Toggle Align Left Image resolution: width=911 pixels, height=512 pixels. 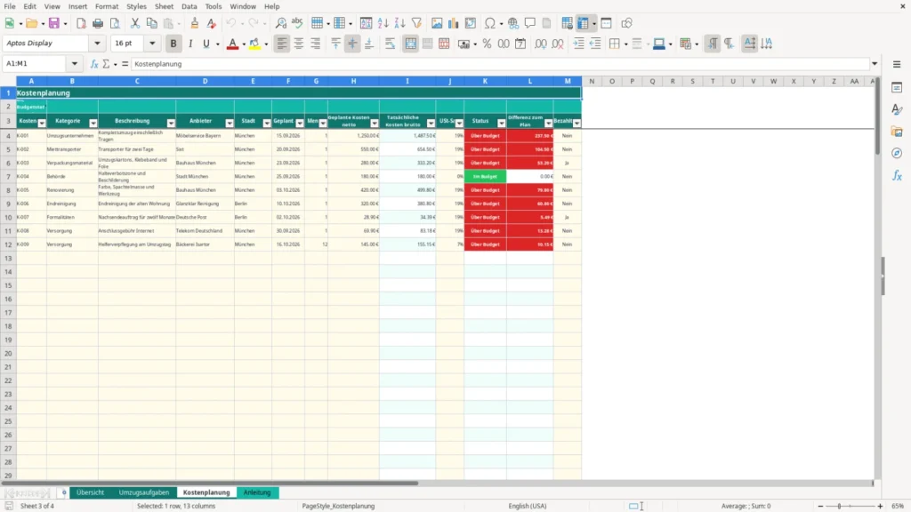[x=282, y=44]
